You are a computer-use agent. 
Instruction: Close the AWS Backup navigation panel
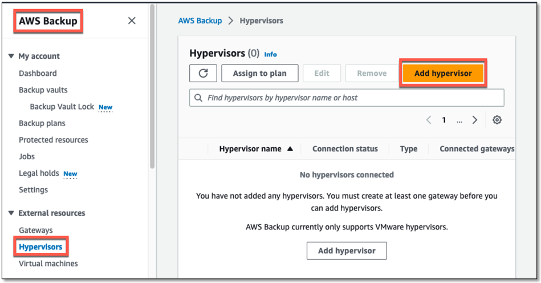point(132,21)
